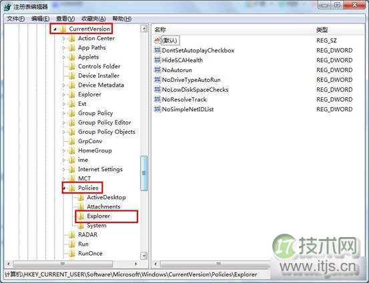Click the tree pane's scroll-down arrow
Screen dimensions: 369x283
[143, 256]
